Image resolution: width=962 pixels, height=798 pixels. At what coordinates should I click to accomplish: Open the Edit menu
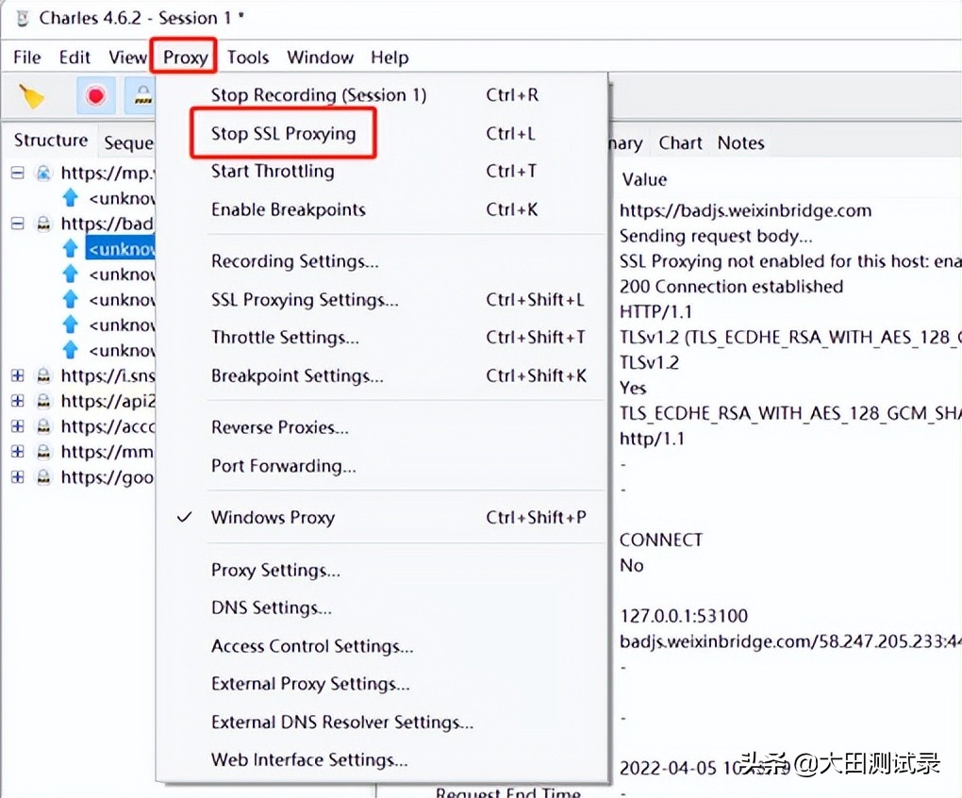(75, 58)
